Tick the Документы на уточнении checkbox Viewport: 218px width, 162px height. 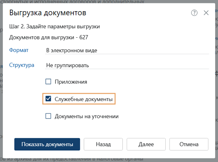tap(48, 116)
